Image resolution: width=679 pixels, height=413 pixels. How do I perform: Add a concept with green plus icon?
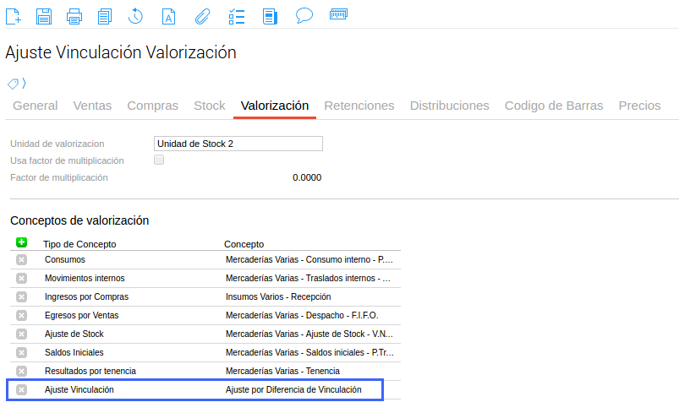click(21, 242)
